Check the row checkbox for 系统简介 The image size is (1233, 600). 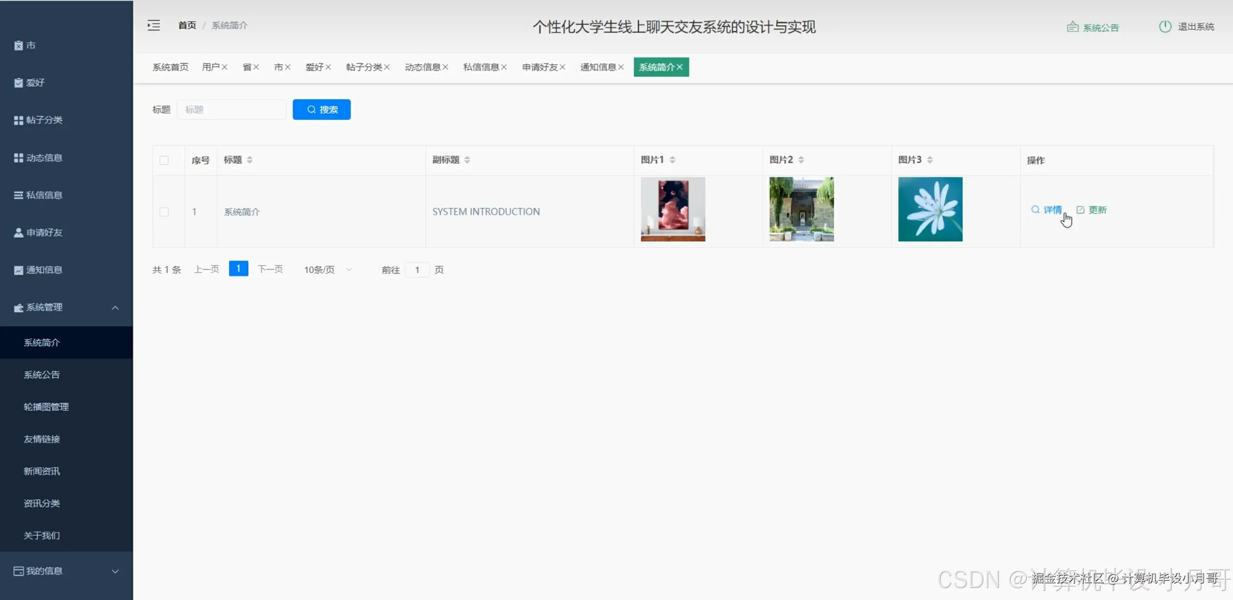point(164,211)
